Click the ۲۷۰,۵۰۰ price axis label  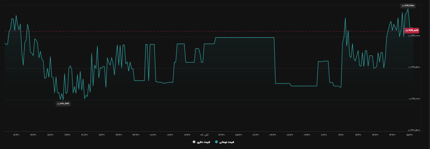(414, 130)
